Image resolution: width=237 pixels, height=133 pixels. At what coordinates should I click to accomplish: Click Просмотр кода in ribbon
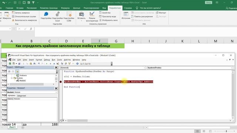pos(107,16)
